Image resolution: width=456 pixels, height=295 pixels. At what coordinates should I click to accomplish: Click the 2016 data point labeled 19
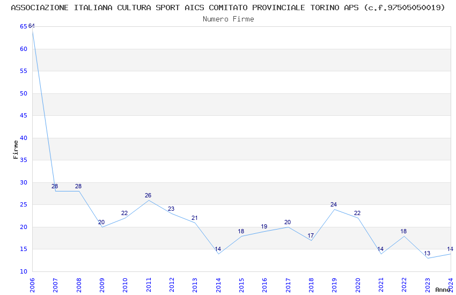pyautogui.click(x=264, y=231)
